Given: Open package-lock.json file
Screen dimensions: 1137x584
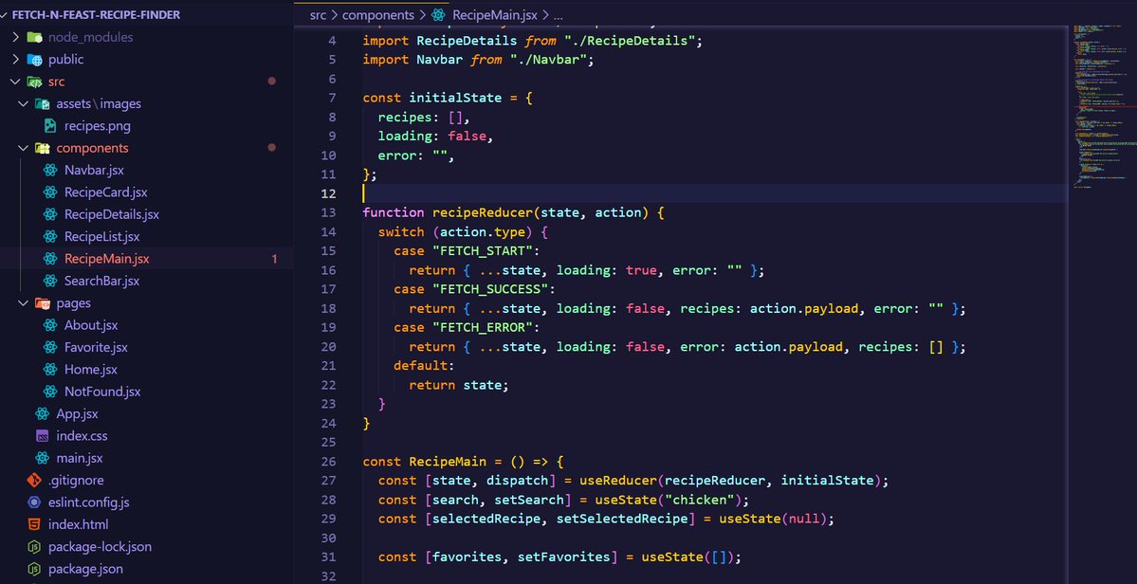Looking at the screenshot, I should [x=101, y=547].
